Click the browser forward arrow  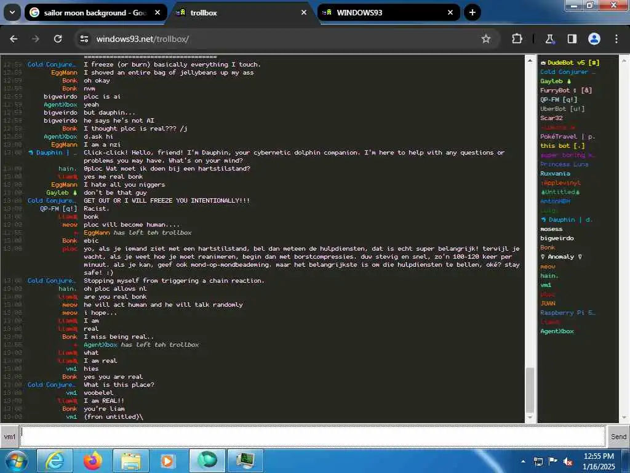[x=36, y=39]
